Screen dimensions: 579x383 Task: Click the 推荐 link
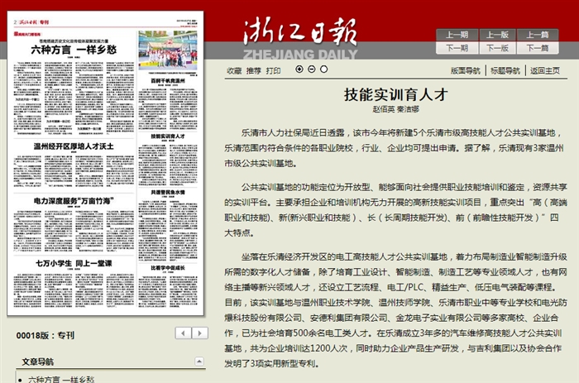[254, 71]
